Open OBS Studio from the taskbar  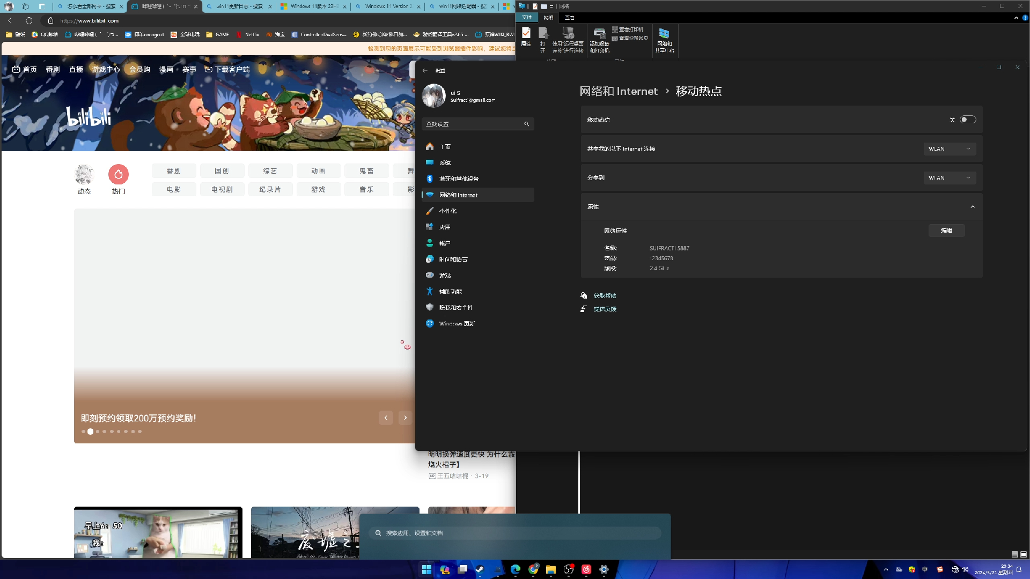(x=569, y=569)
